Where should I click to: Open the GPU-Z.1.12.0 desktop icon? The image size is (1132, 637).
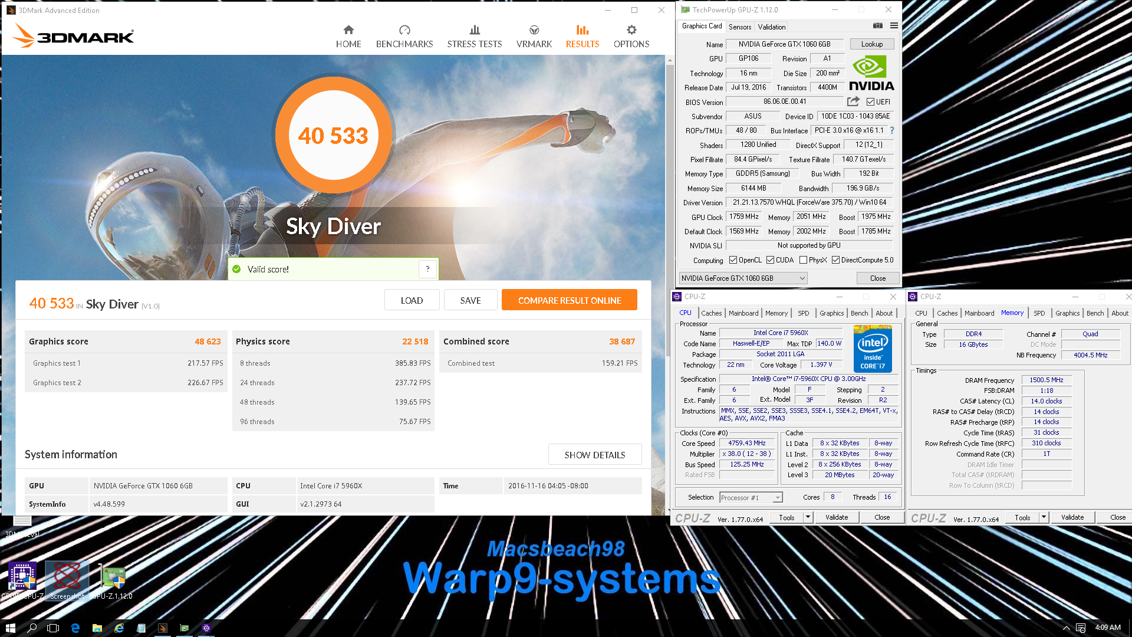pyautogui.click(x=113, y=580)
